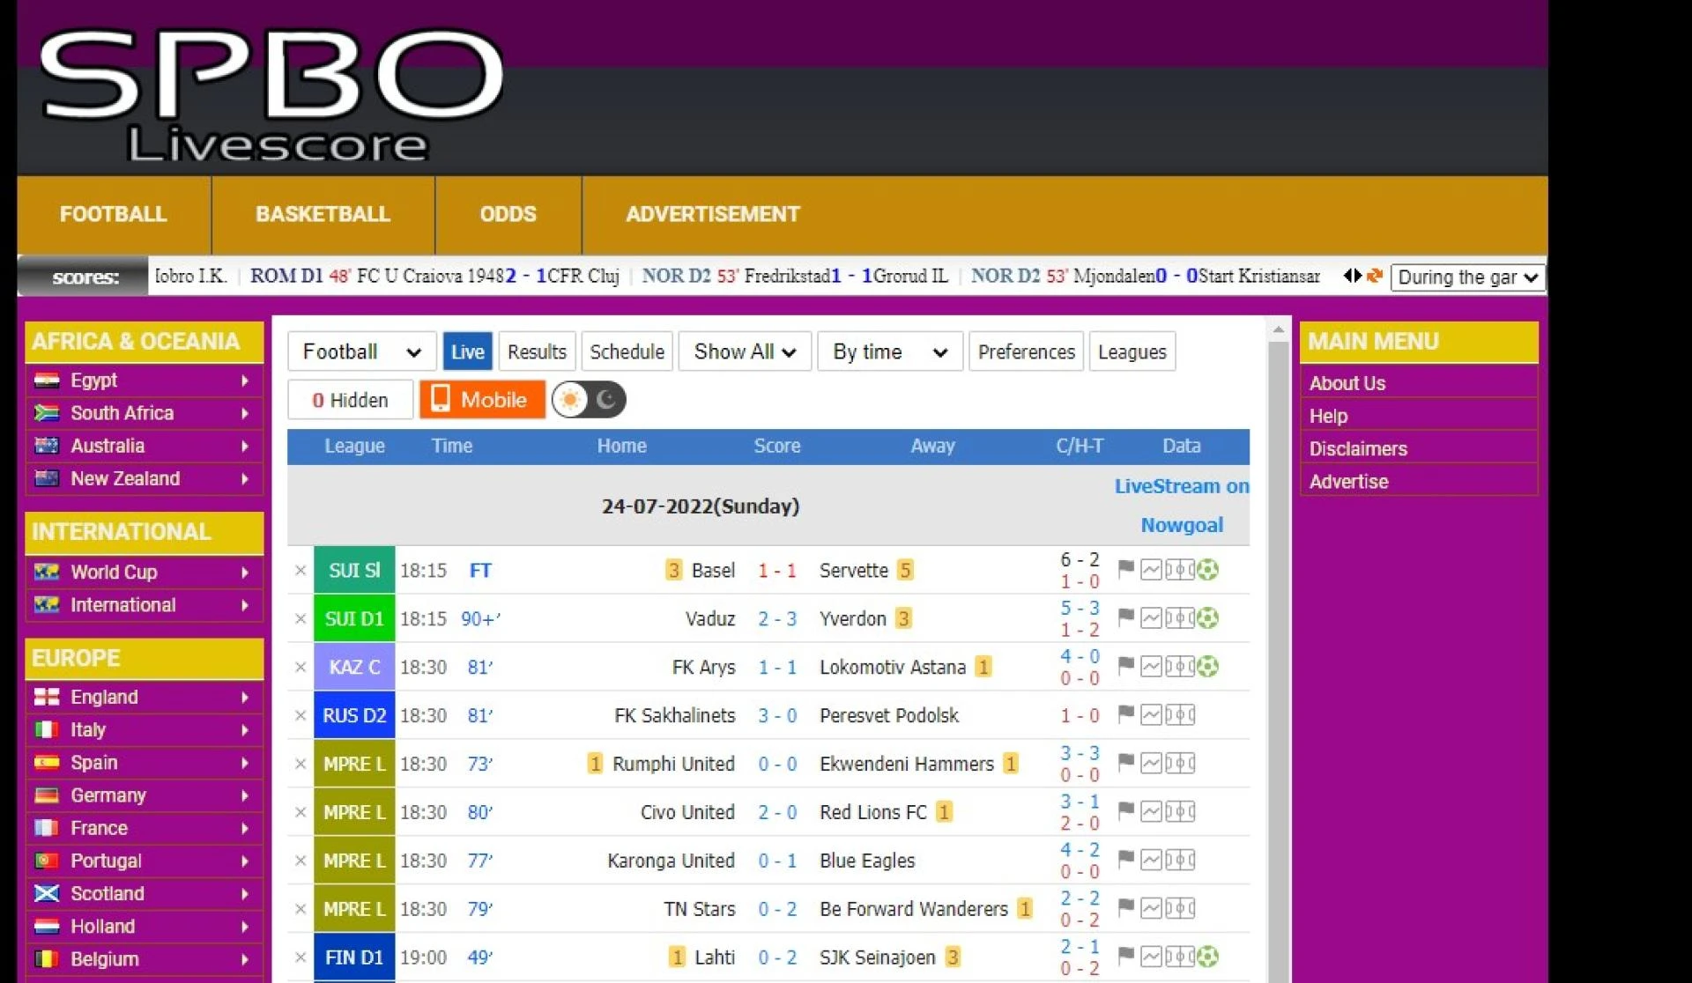Click the flag icon for TN Stars match
Viewport: 1692px width, 983px height.
coord(1125,909)
